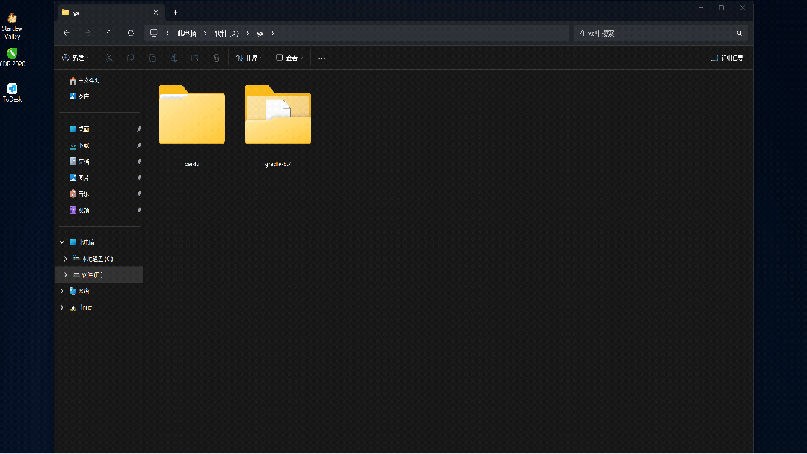
Task: Expand chevron after This PC breadcrumb
Action: point(206,34)
